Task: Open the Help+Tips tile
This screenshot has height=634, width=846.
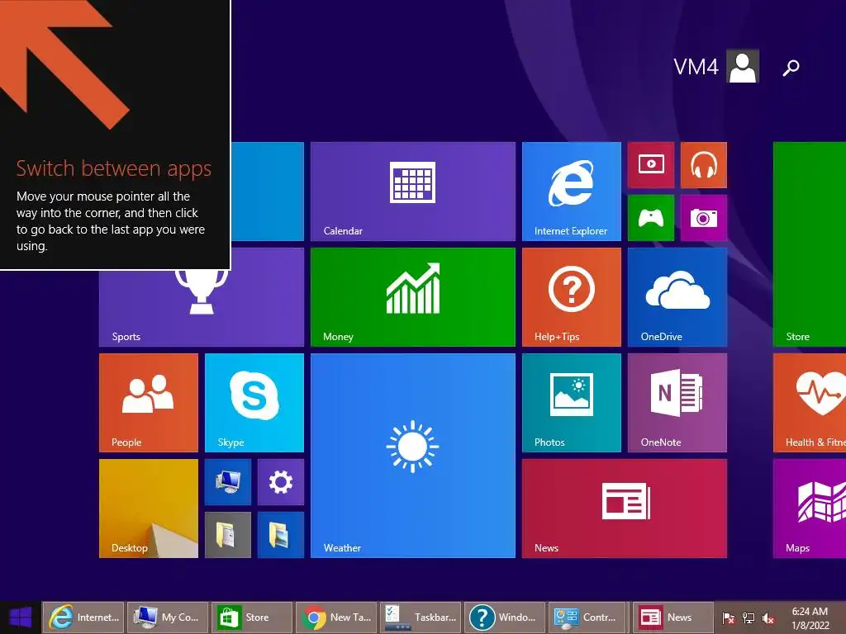Action: (572, 297)
